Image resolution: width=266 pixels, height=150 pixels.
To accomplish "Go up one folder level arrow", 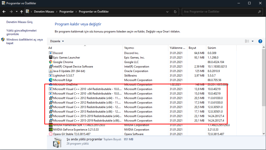I will 22,12.
